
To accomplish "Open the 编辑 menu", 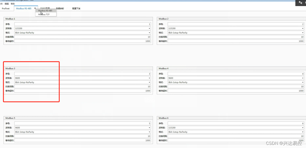I will point(7,4).
